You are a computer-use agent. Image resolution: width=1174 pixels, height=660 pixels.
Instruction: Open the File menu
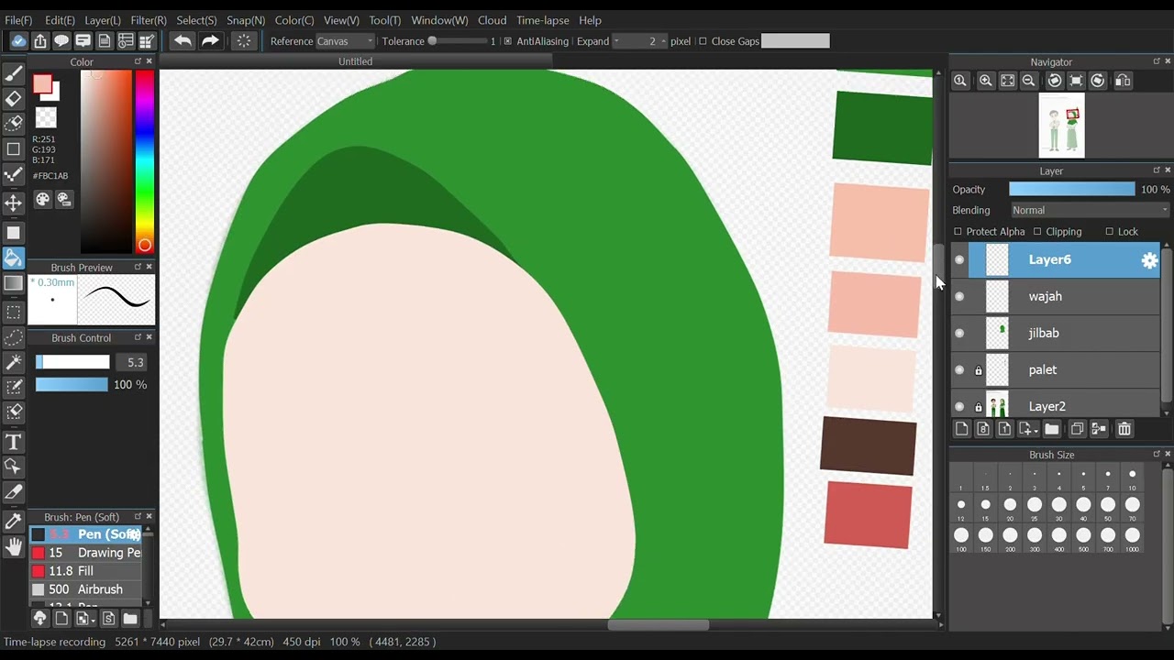[x=18, y=20]
